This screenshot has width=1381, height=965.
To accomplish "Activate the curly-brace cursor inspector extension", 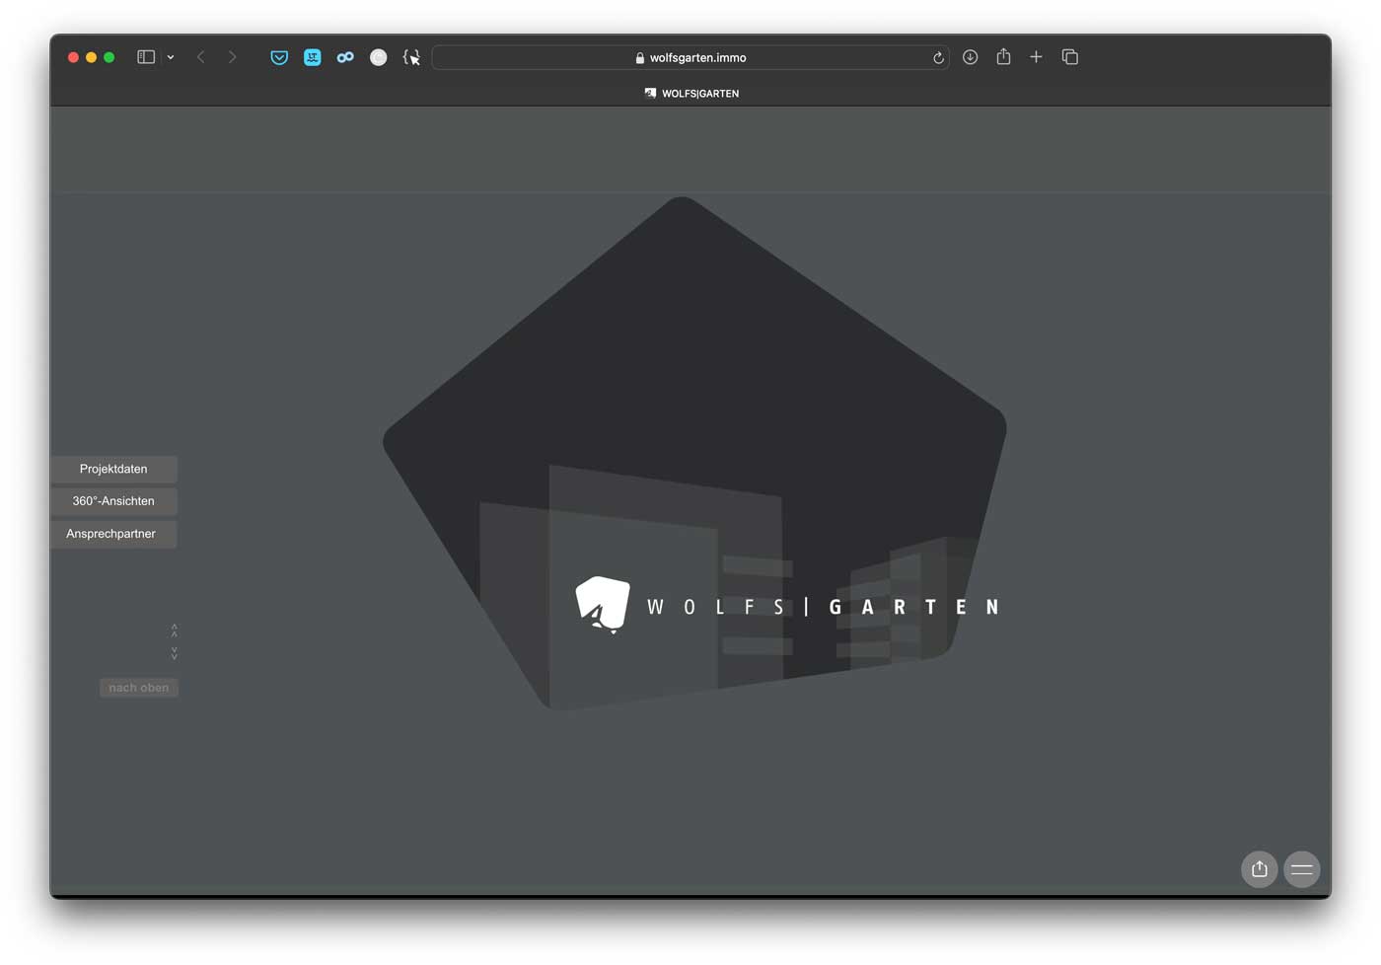I will coord(411,57).
